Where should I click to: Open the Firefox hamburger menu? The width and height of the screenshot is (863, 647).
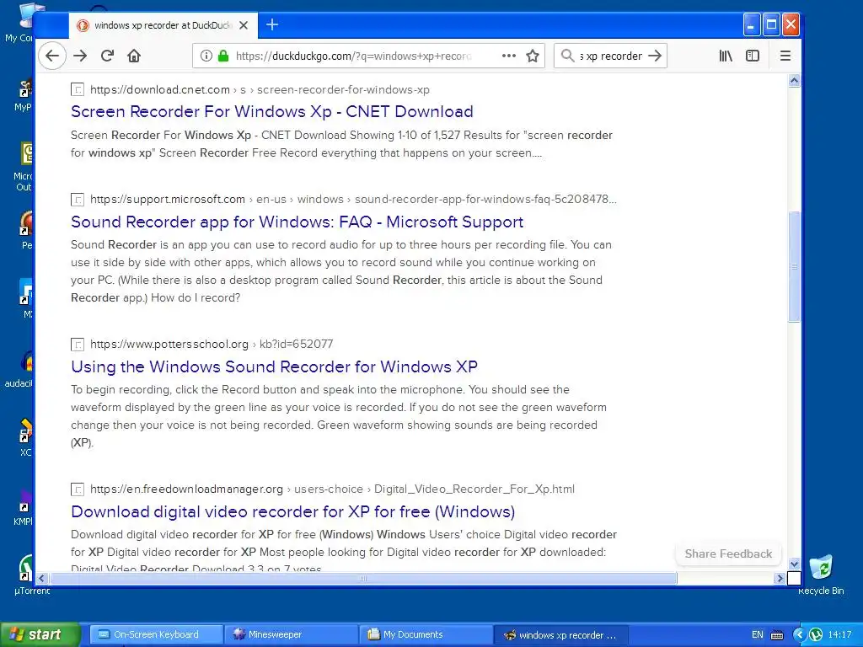(x=785, y=56)
